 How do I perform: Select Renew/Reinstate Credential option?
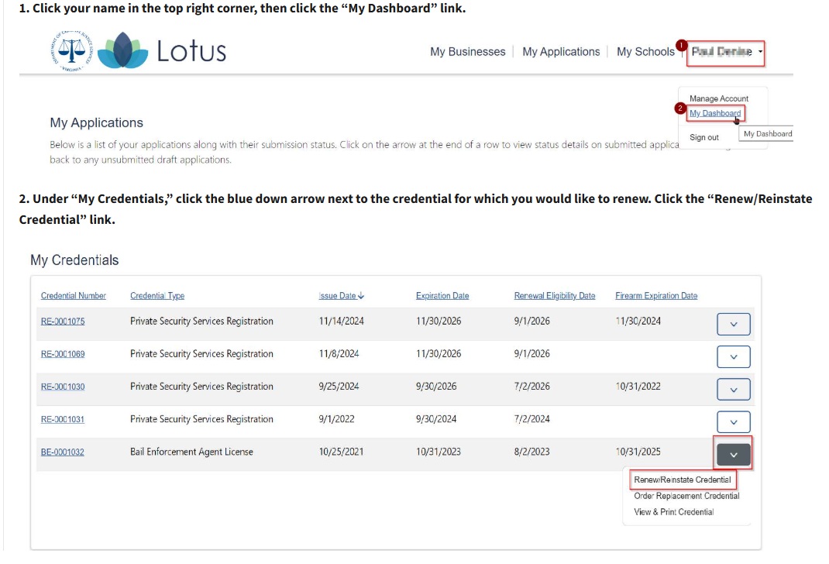pyautogui.click(x=682, y=480)
